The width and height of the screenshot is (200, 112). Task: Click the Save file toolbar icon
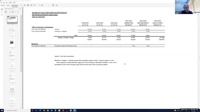click(21, 5)
